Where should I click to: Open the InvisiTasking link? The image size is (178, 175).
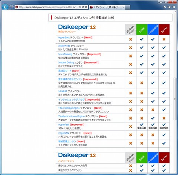click(65, 54)
